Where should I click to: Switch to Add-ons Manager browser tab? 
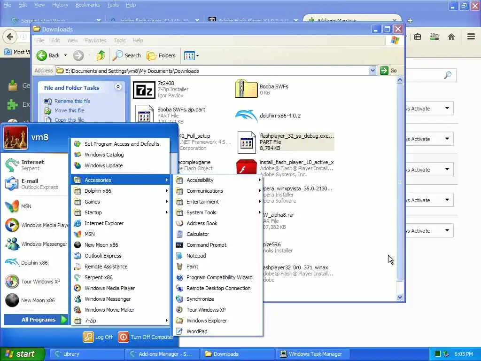pyautogui.click(x=351, y=20)
